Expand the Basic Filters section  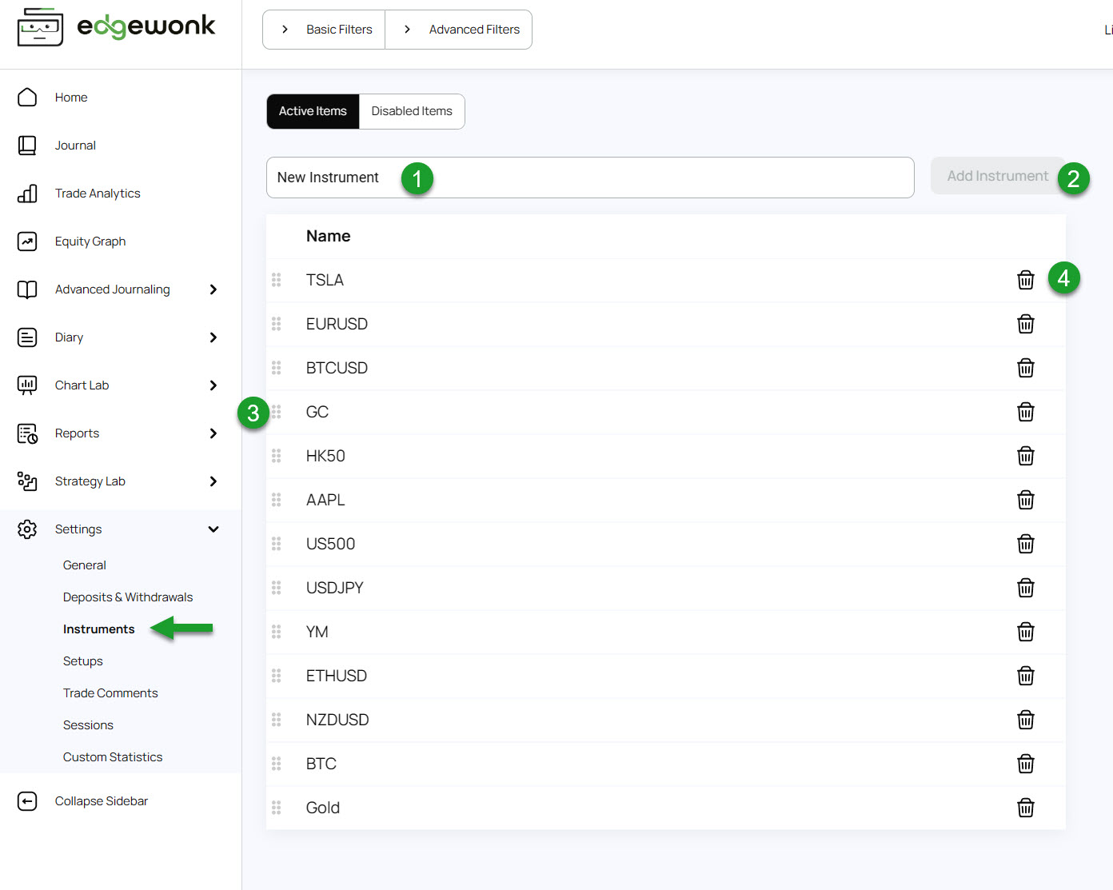point(325,30)
